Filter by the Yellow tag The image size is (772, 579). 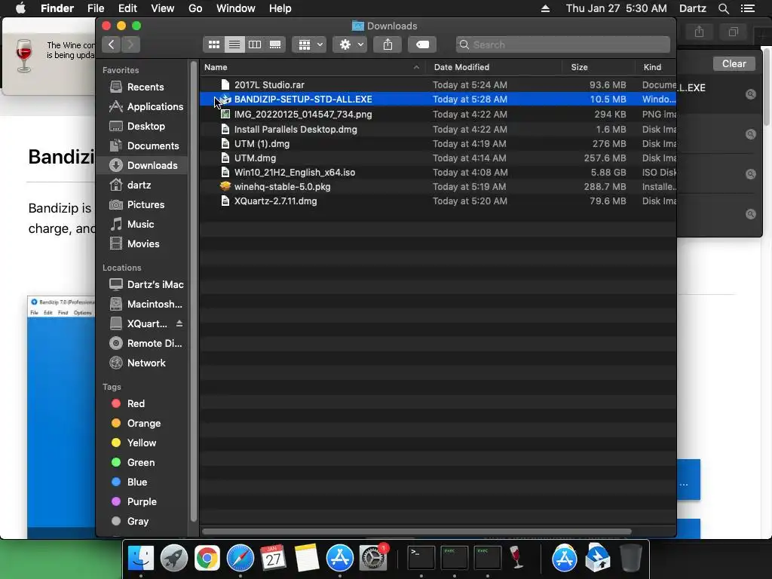[x=141, y=443]
